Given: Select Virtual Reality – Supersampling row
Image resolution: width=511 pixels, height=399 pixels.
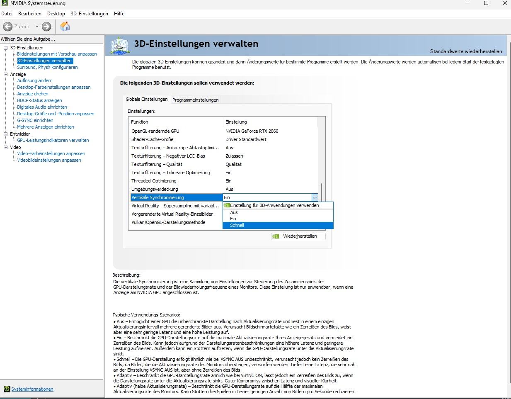Looking at the screenshot, I should coord(176,206).
